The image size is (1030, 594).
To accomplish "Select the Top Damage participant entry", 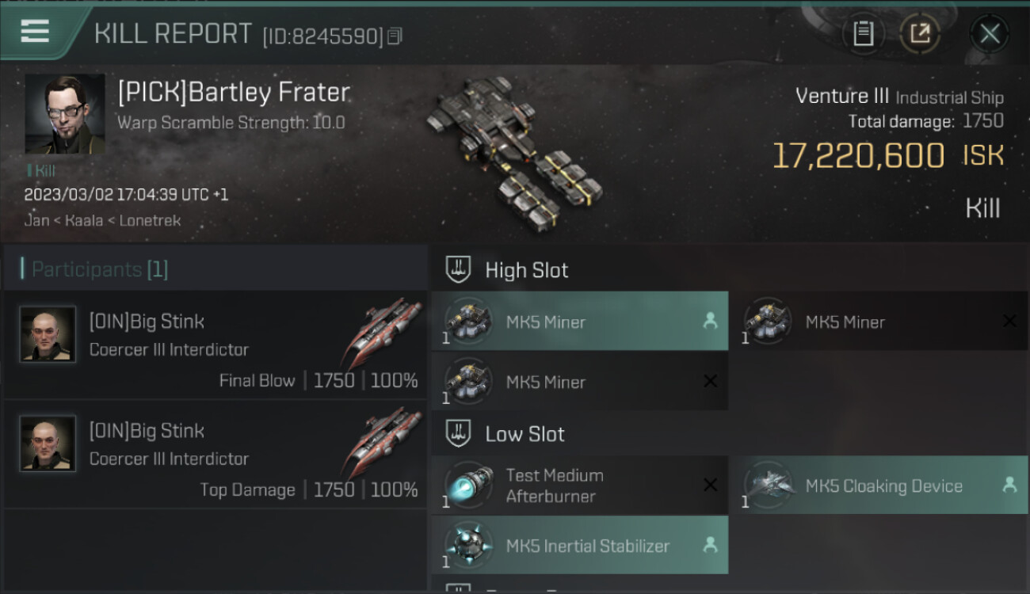I will click(216, 455).
